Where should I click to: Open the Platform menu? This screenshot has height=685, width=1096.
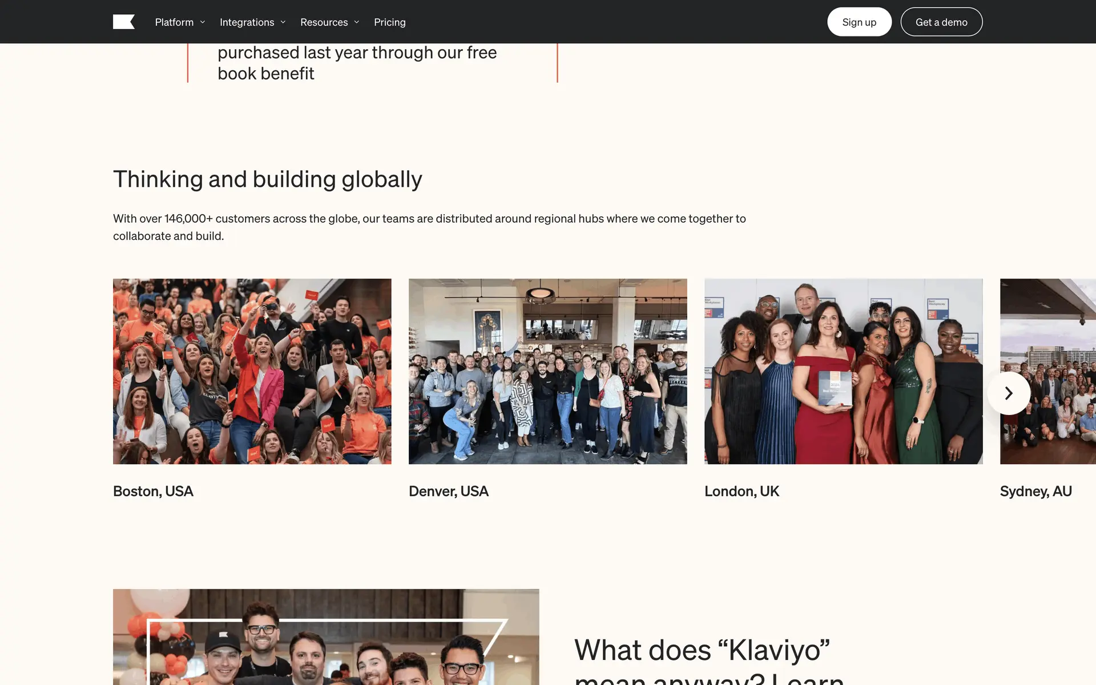(174, 22)
